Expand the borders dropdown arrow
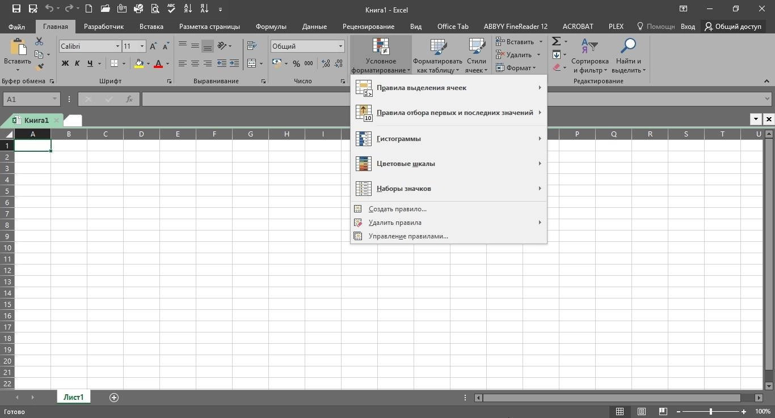Screen dimensions: 775x418 124,63
